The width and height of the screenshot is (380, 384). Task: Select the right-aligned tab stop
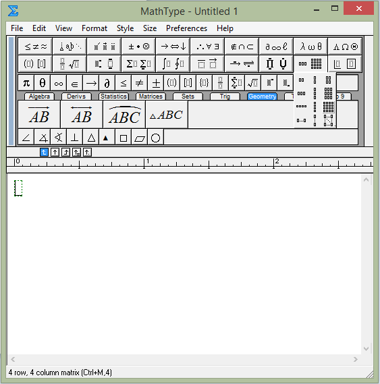[65, 153]
